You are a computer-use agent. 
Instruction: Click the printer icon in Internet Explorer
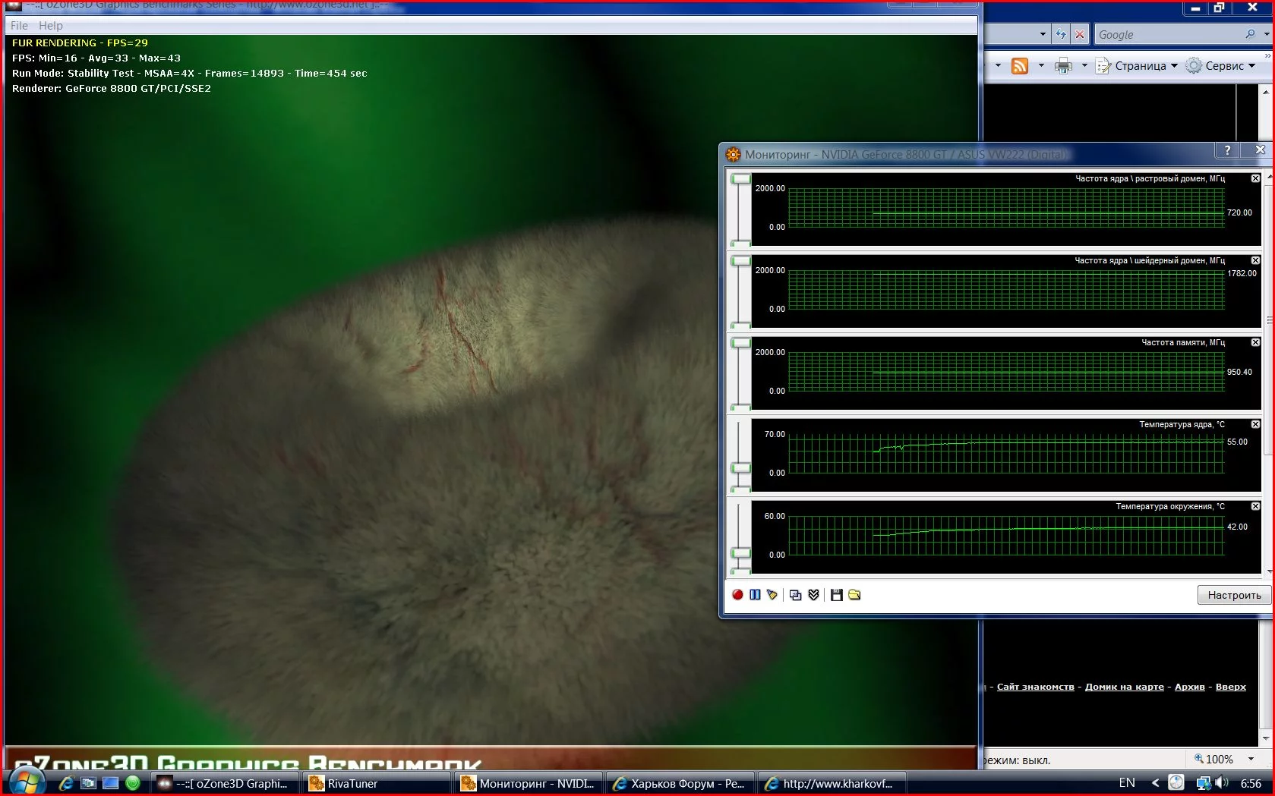(x=1063, y=66)
